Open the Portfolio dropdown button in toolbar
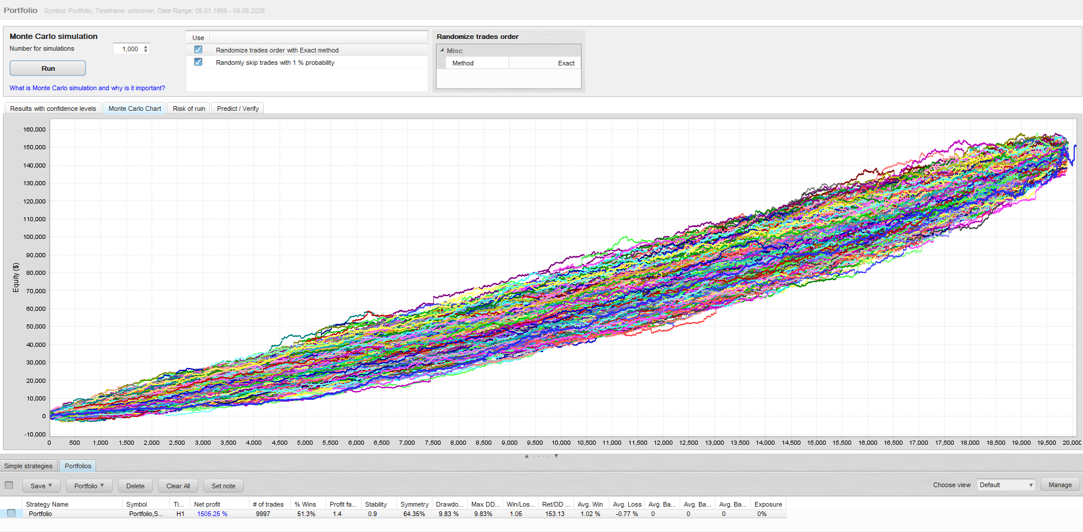The image size is (1083, 532). pyautogui.click(x=89, y=486)
